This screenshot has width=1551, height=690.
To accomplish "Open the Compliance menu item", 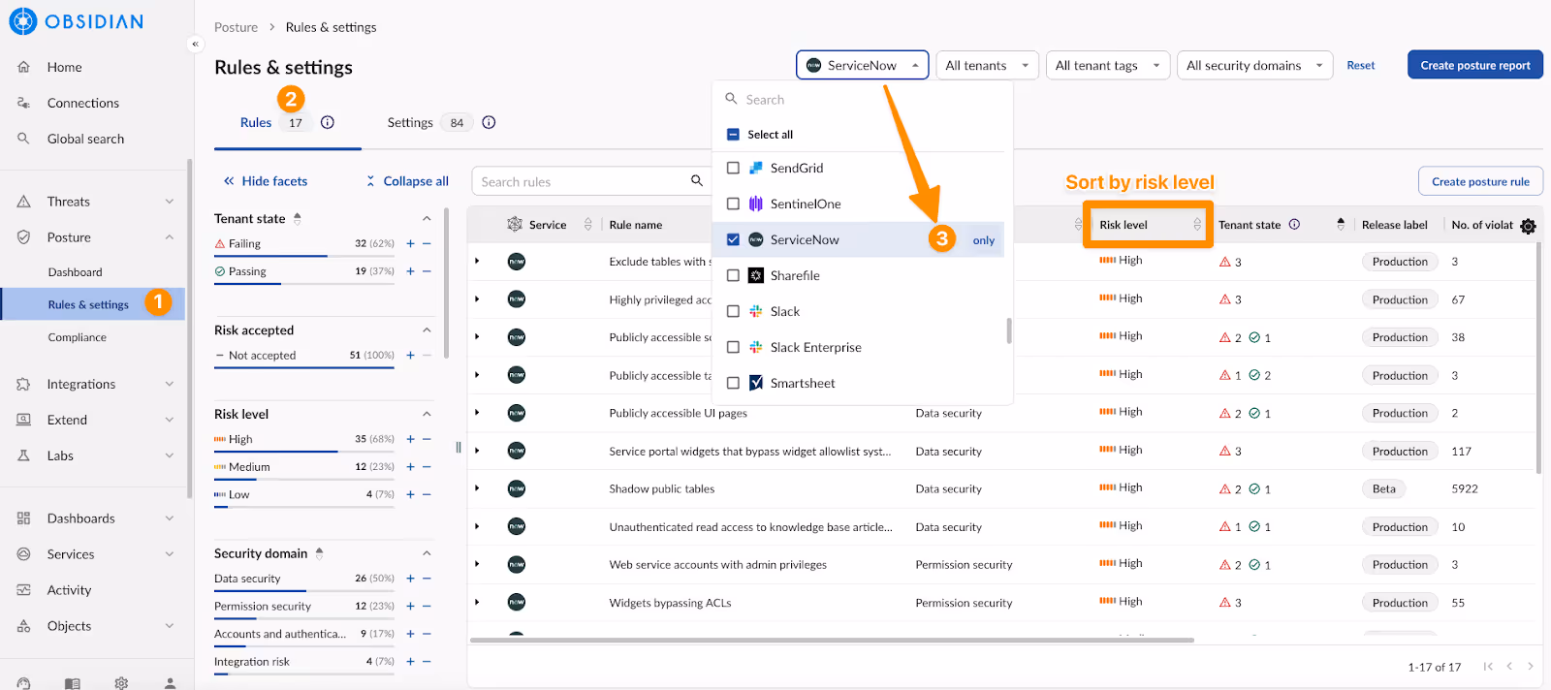I will (78, 337).
